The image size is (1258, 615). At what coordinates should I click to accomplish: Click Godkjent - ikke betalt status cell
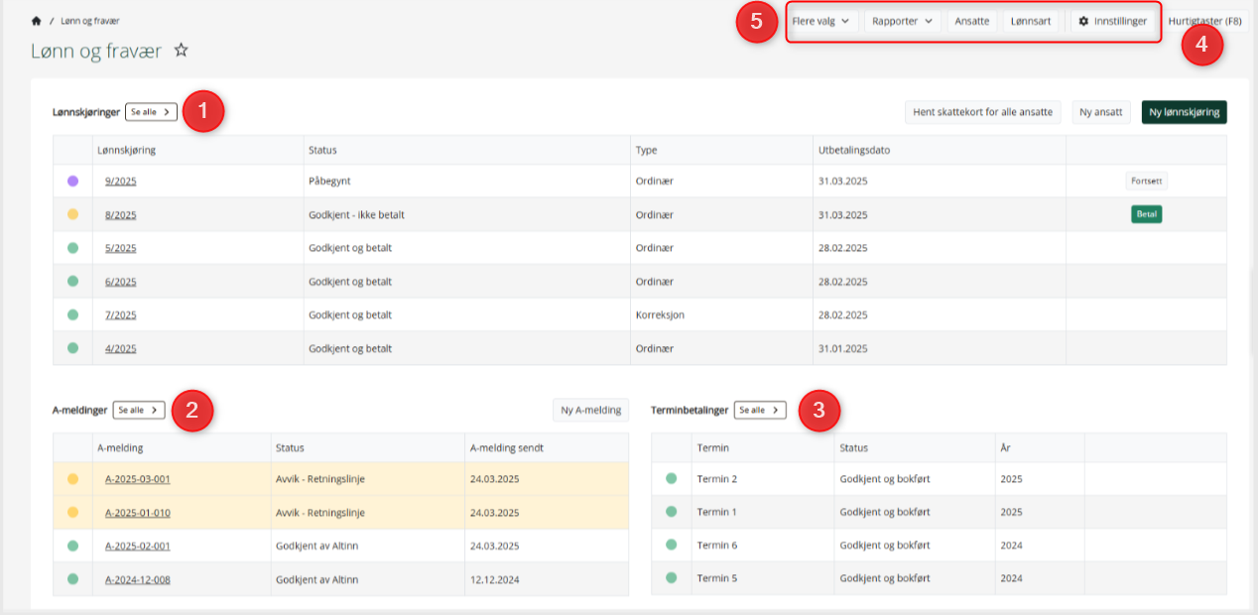[x=356, y=215]
